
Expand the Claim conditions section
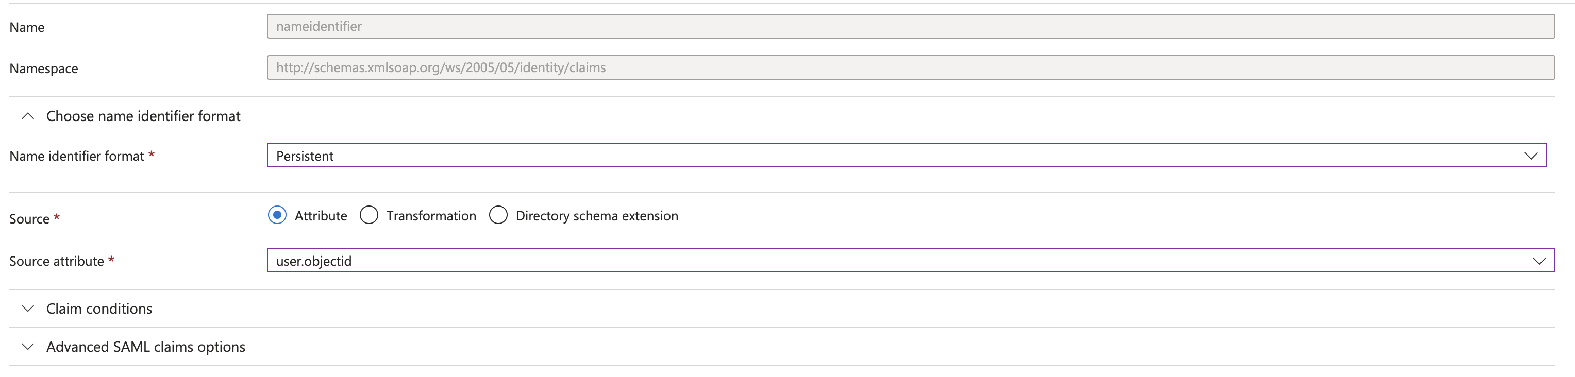98,309
